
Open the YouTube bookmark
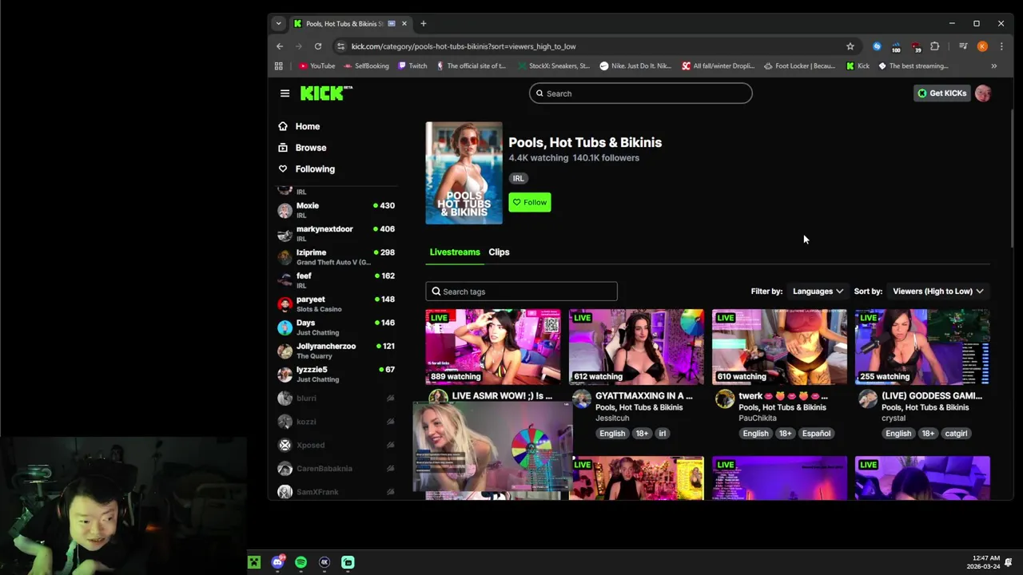click(x=317, y=66)
